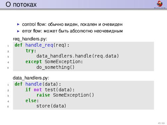Image resolution: width=167 pixels, height=125 pixels.
Task: Click the else keyword in the second block
Action: (x=31, y=101)
